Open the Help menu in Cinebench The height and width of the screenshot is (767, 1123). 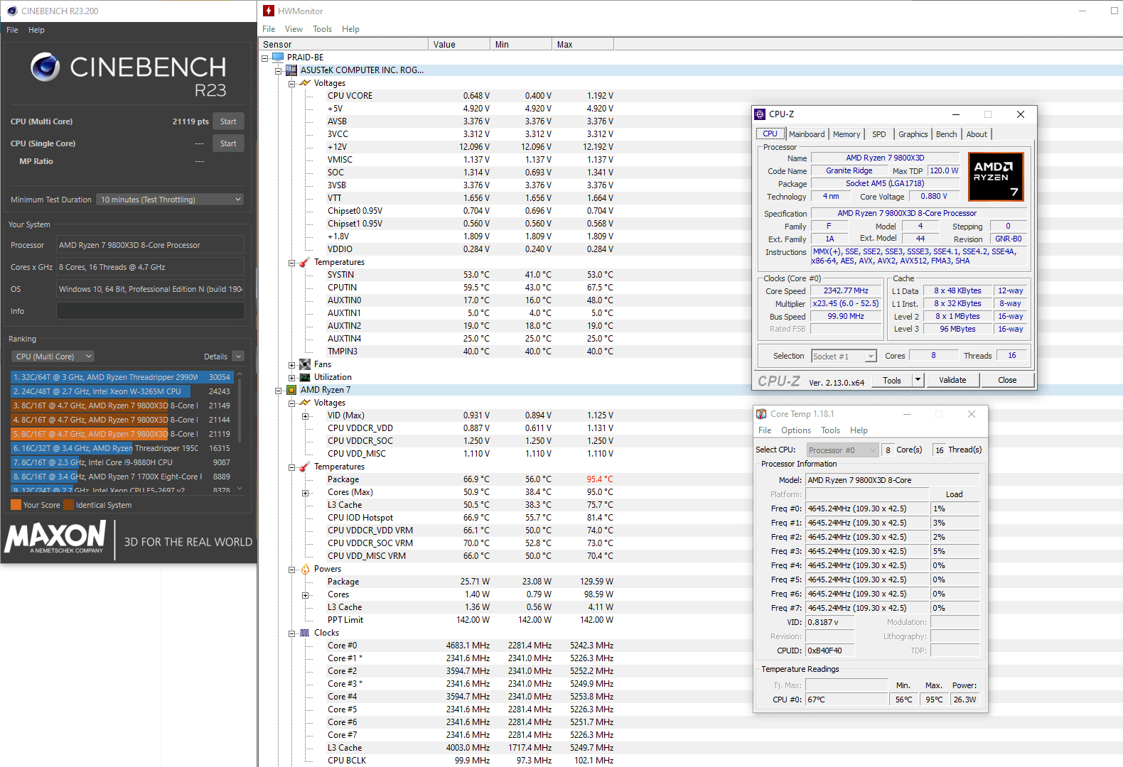tap(36, 30)
